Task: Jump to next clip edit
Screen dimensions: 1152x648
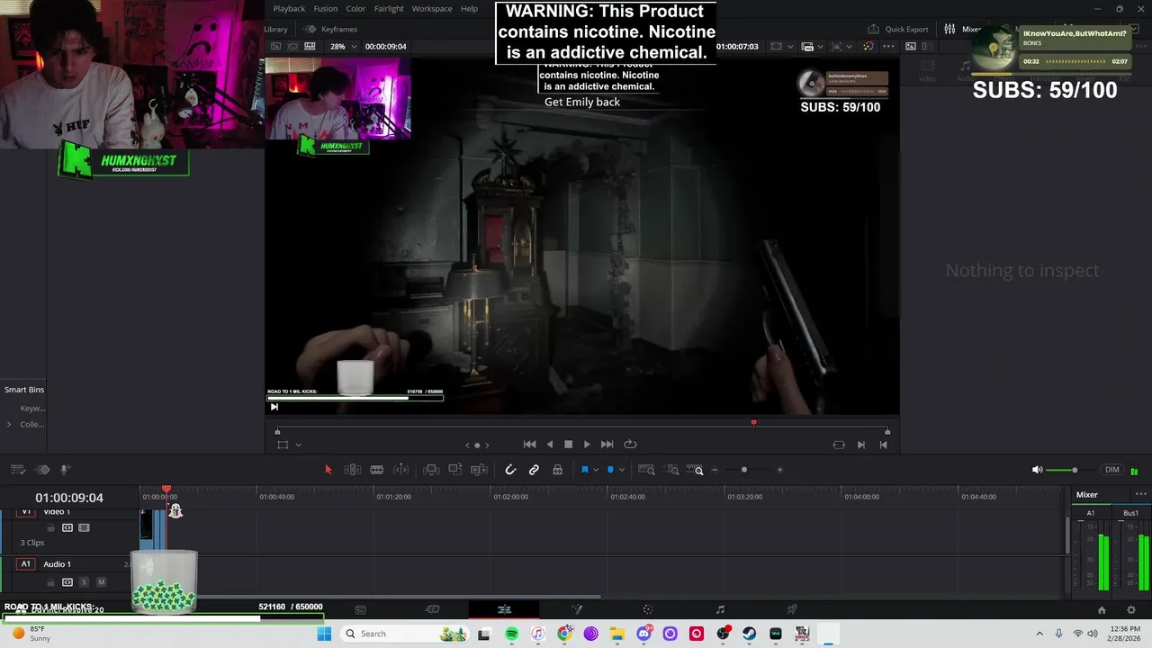Action: point(860,445)
